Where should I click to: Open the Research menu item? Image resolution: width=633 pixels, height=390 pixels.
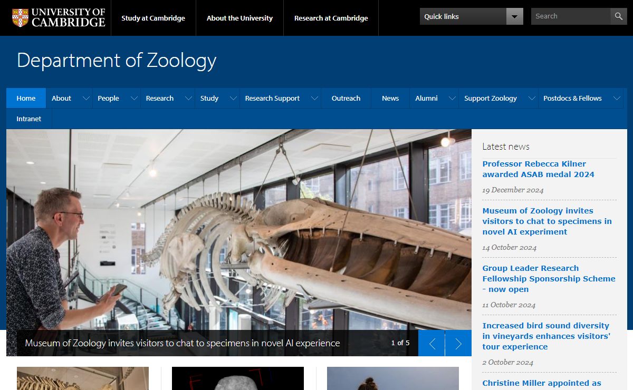(160, 99)
